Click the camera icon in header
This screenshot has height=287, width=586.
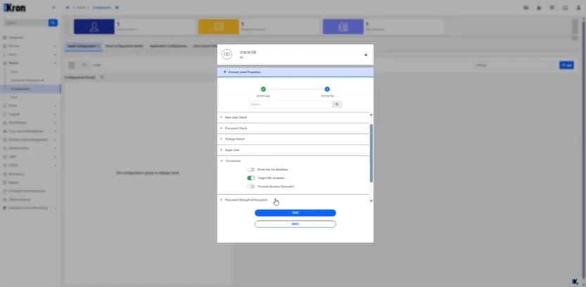click(x=526, y=8)
